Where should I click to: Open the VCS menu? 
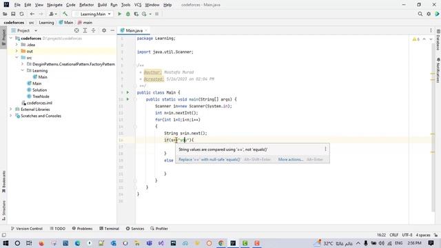[x=138, y=5]
